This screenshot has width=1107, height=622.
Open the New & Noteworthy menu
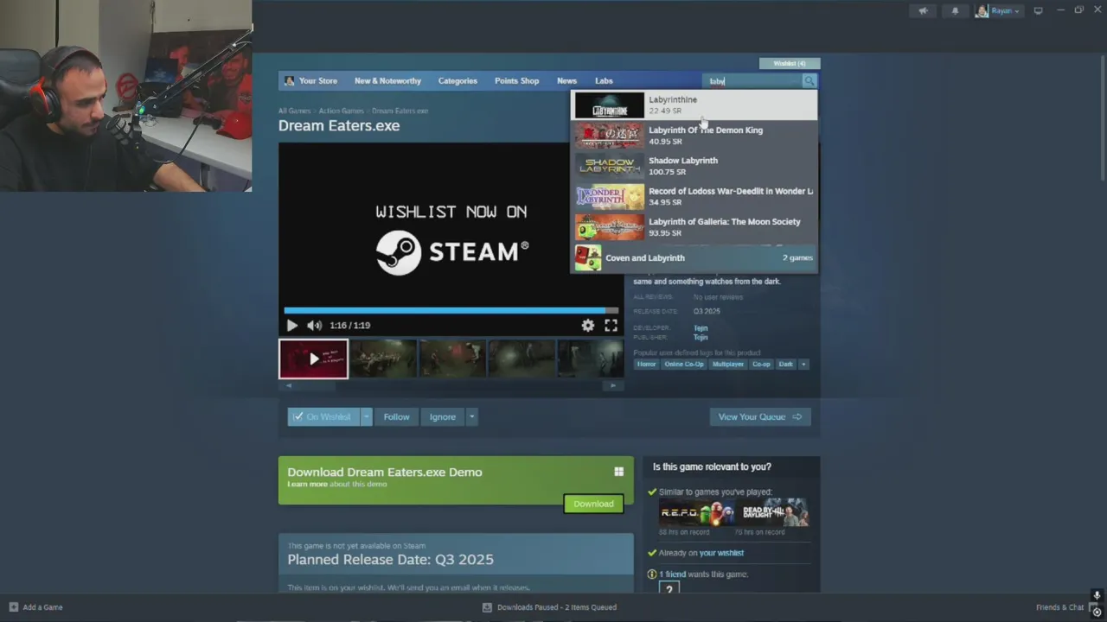[387, 81]
